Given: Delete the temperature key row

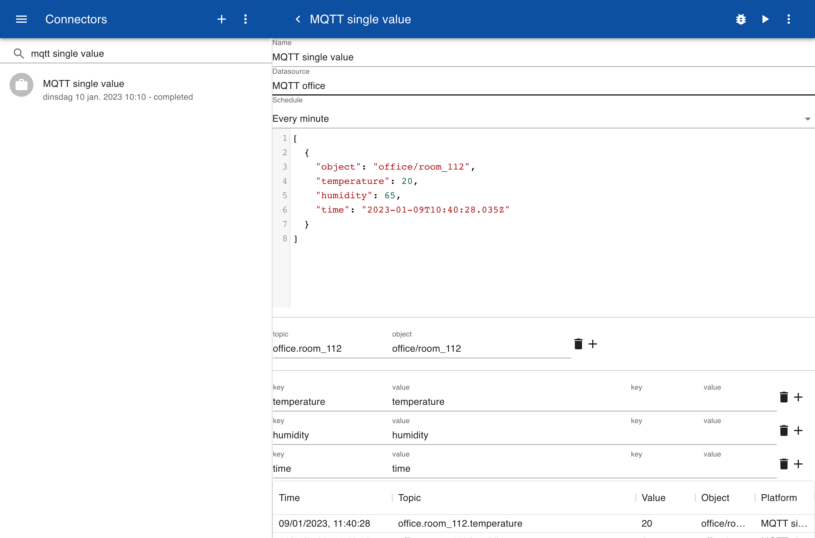Looking at the screenshot, I should click(x=784, y=397).
